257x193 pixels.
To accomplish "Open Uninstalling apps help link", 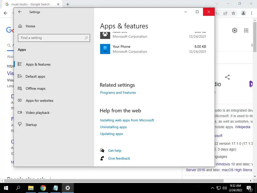I will (113, 127).
